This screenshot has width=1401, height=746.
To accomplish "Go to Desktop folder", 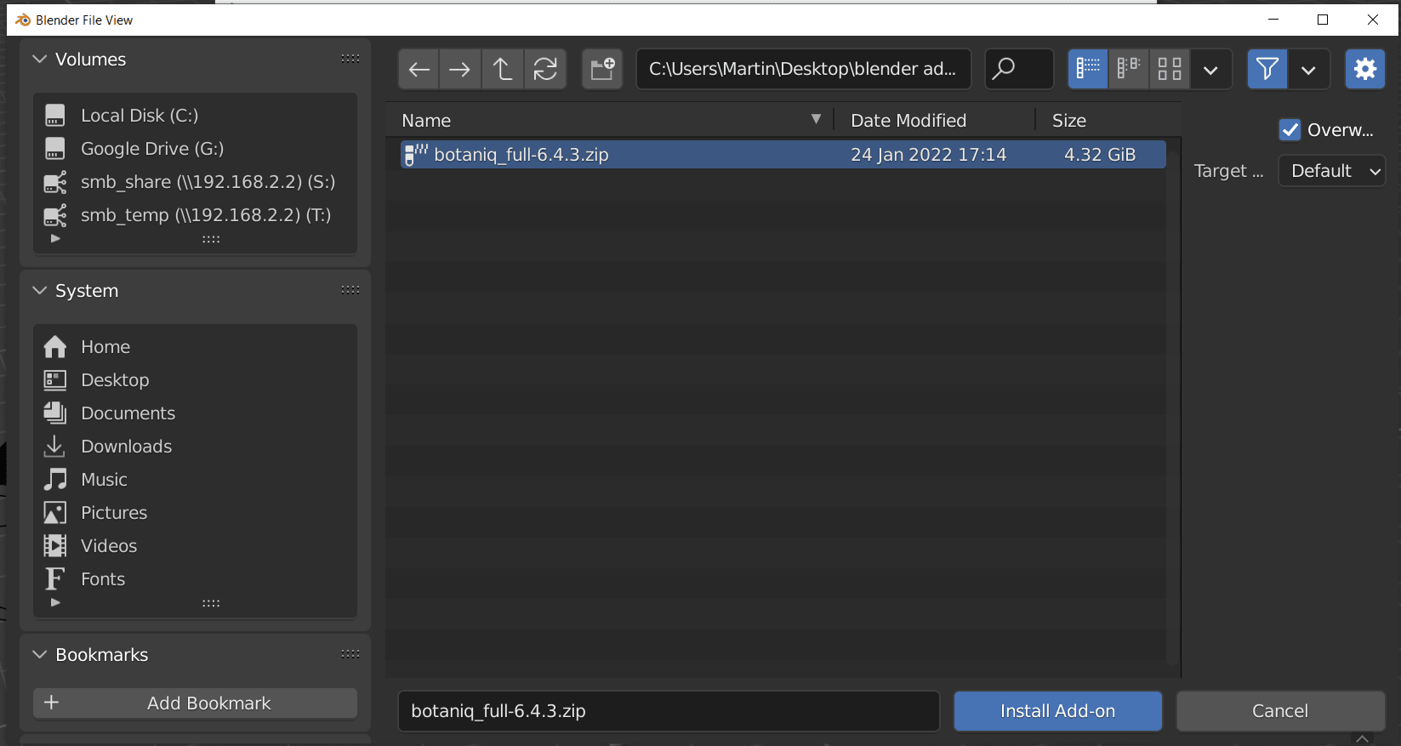I will point(195,380).
